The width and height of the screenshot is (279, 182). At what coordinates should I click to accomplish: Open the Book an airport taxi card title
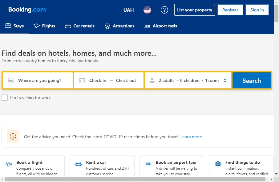pyautogui.click(x=176, y=162)
